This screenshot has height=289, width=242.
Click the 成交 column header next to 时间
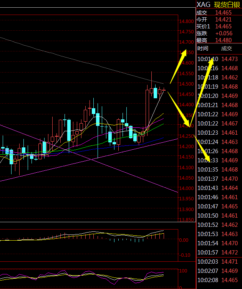[226, 48]
